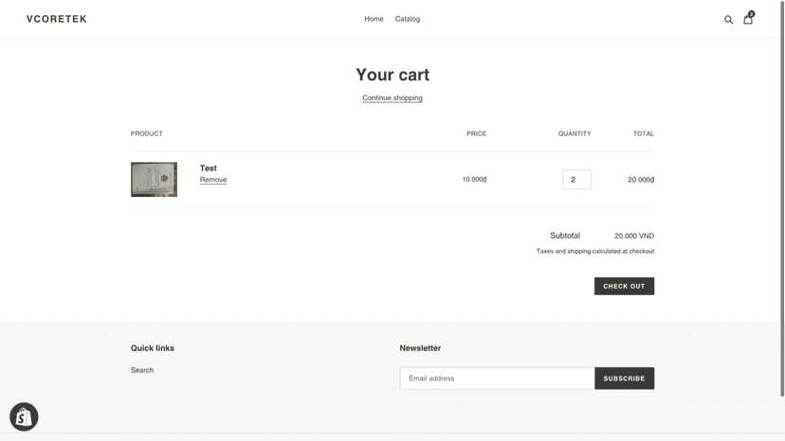Click the PRICE column header
Image resolution: width=785 pixels, height=441 pixels.
(477, 133)
